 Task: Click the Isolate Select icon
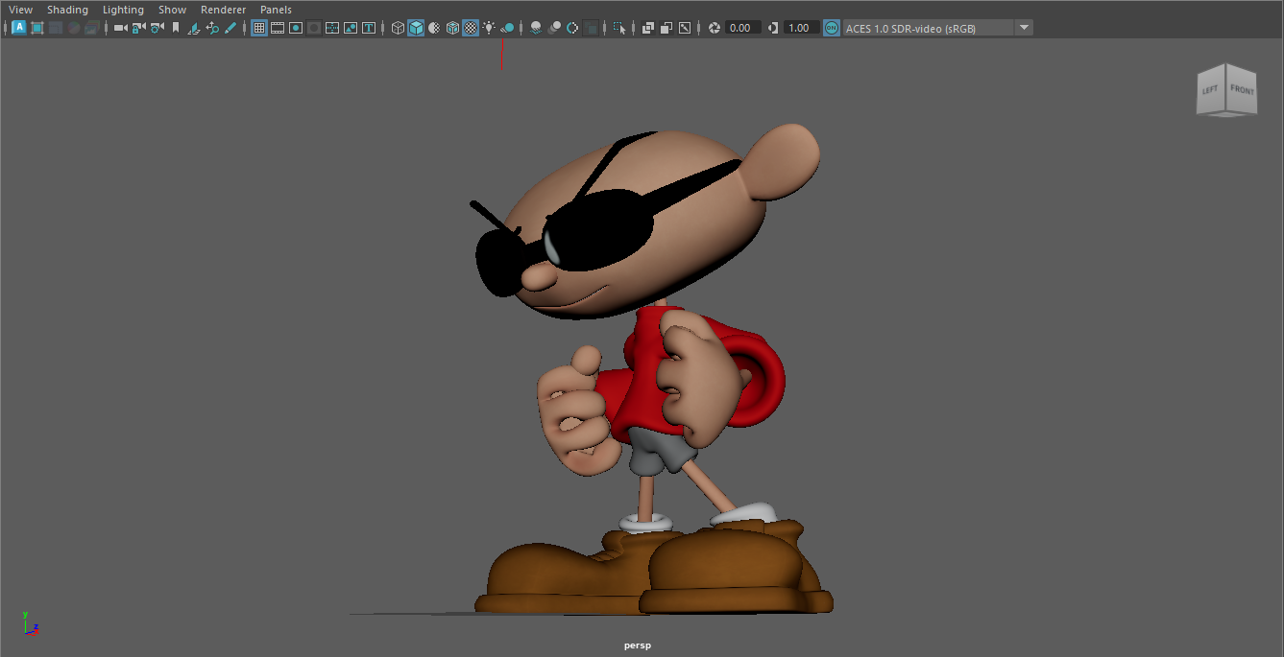tap(619, 28)
